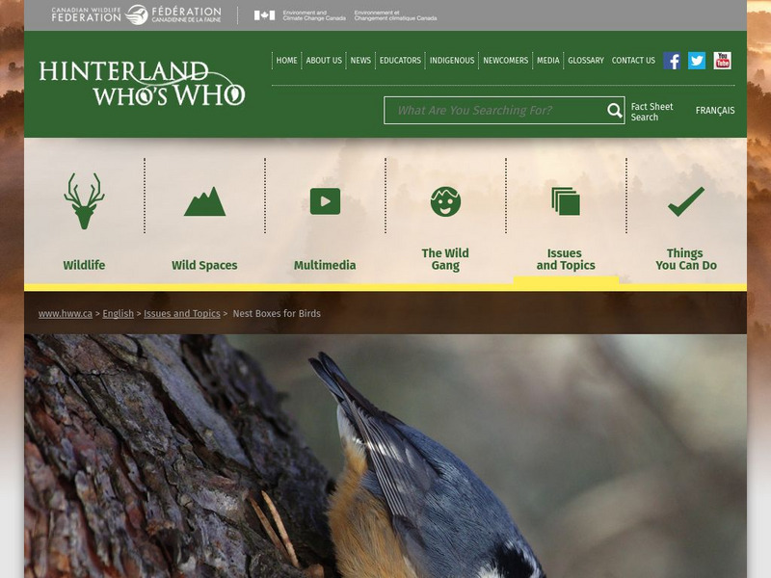Click the checkmark Things You Can Do icon

pos(686,201)
